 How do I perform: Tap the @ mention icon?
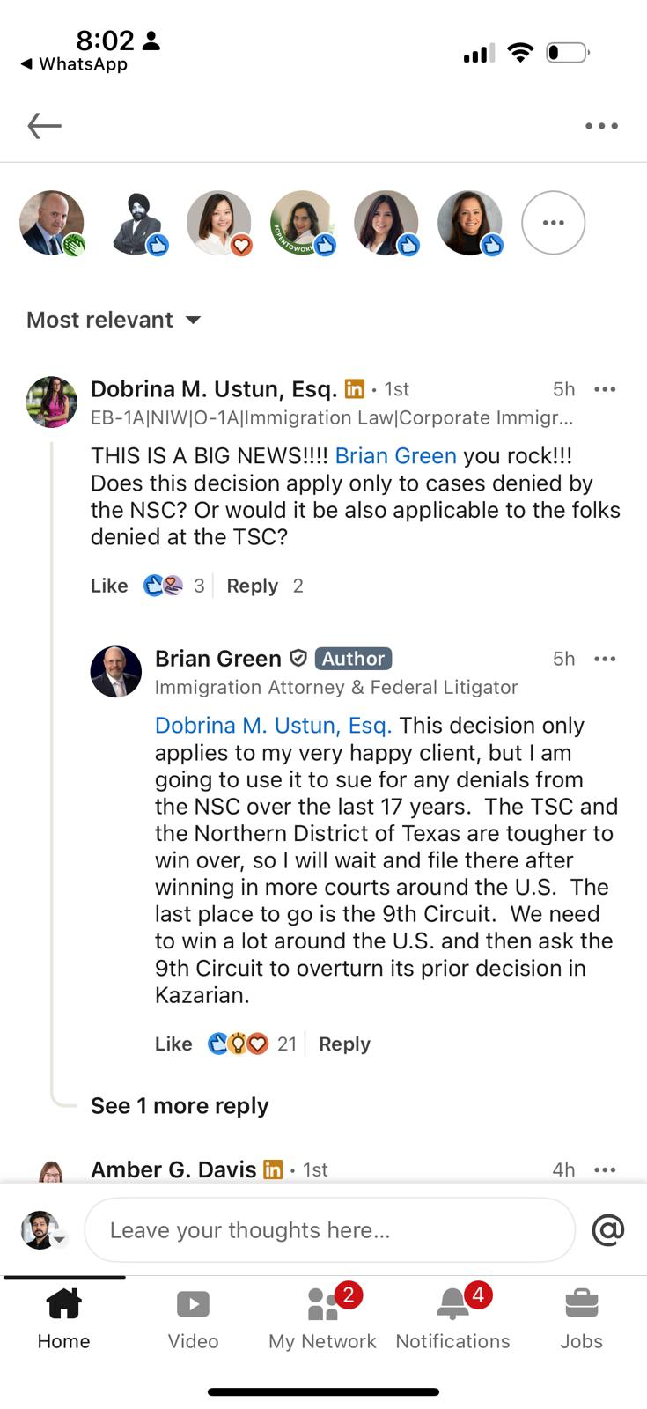[x=607, y=1229]
